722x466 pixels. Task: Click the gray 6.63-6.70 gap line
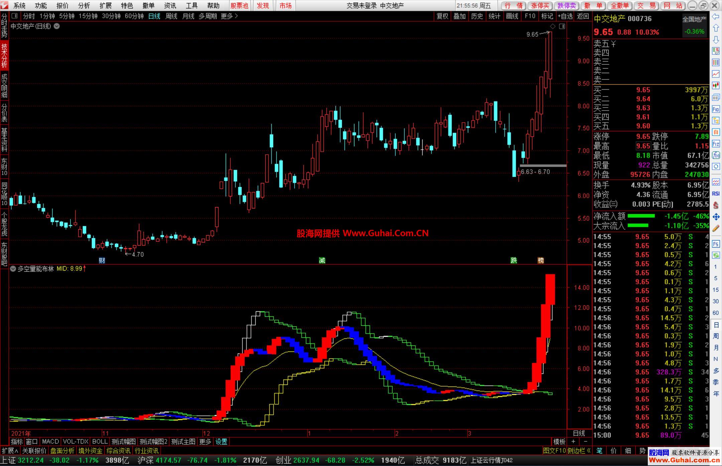click(x=543, y=166)
